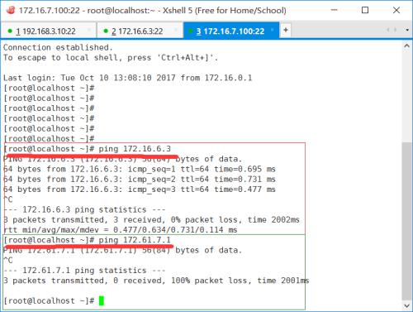Maximize the Xshell window

(x=365, y=10)
